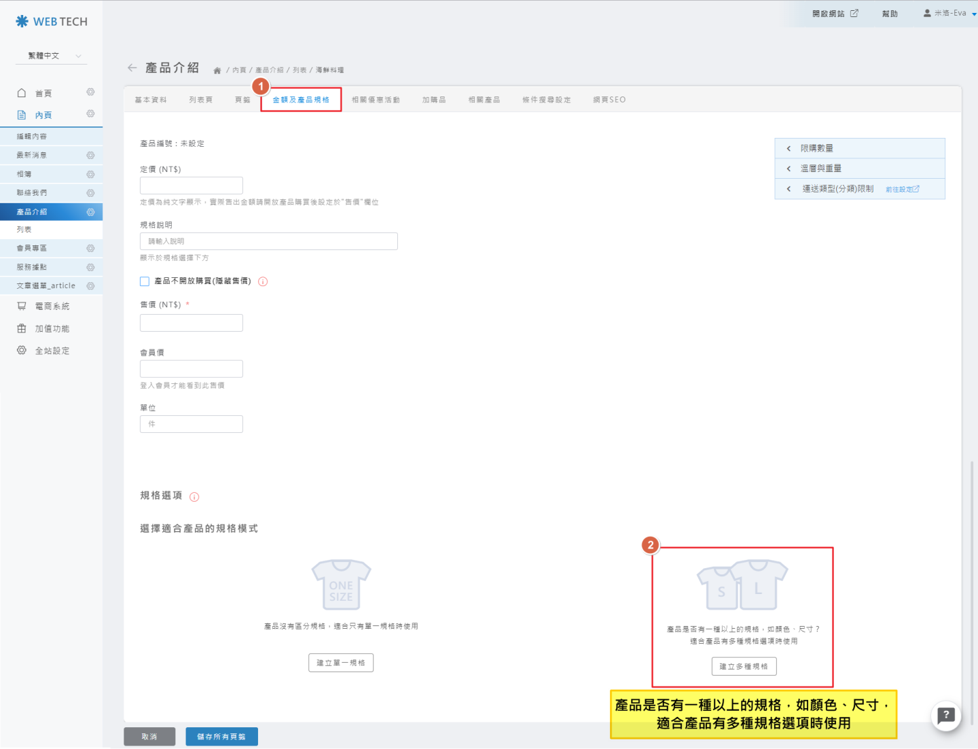
Task: Click the home icon in the breadcrumb
Action: pyautogui.click(x=217, y=71)
